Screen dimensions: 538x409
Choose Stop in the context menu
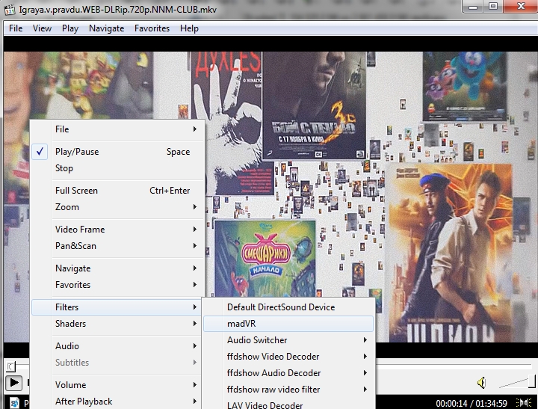pyautogui.click(x=64, y=168)
